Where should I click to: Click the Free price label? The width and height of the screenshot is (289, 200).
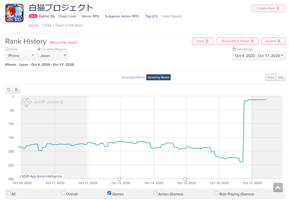pos(48,25)
